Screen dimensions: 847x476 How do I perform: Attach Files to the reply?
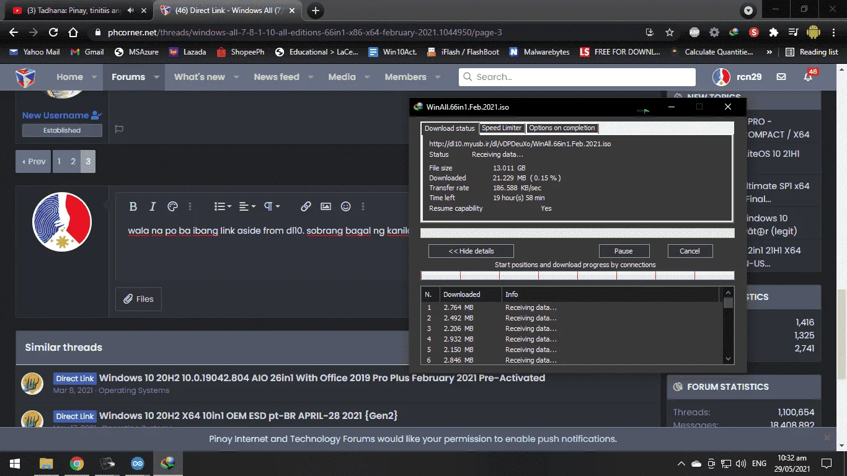[x=138, y=299]
